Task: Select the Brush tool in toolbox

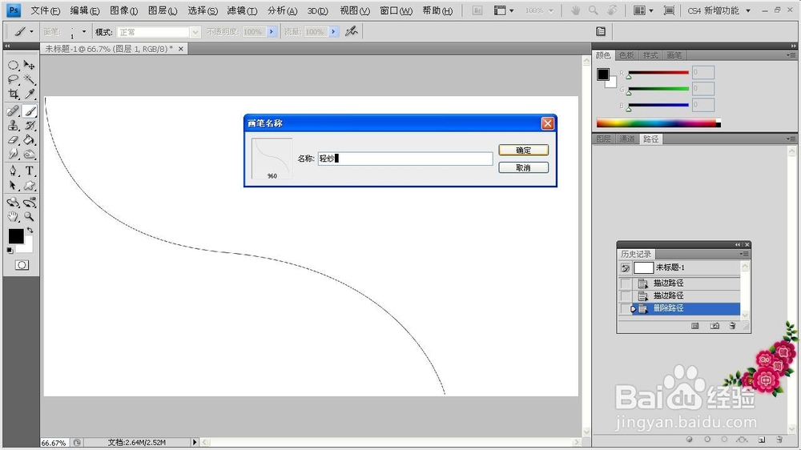Action: (29, 110)
